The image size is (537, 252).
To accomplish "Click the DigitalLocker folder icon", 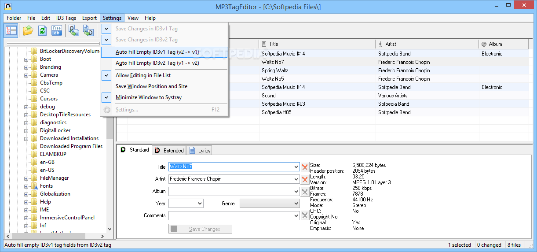I will pos(34,130).
